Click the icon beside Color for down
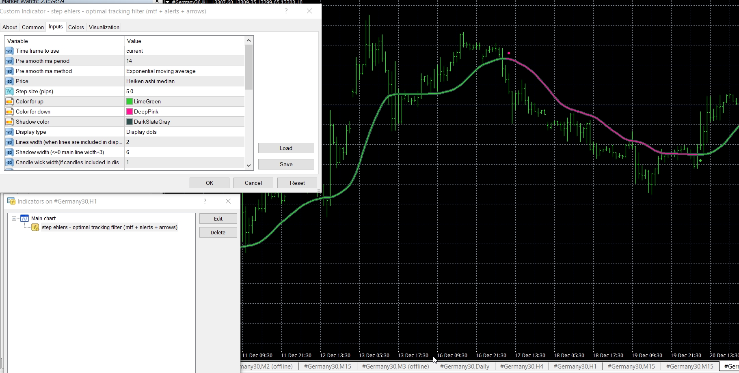739x373 pixels. tap(9, 112)
